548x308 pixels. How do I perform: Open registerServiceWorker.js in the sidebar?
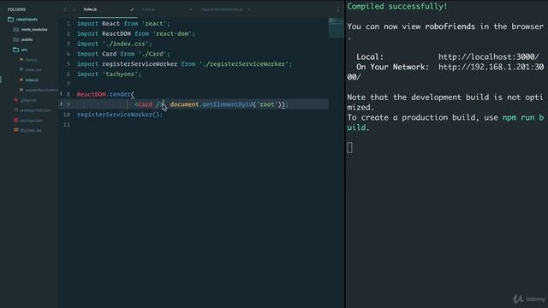click(39, 90)
